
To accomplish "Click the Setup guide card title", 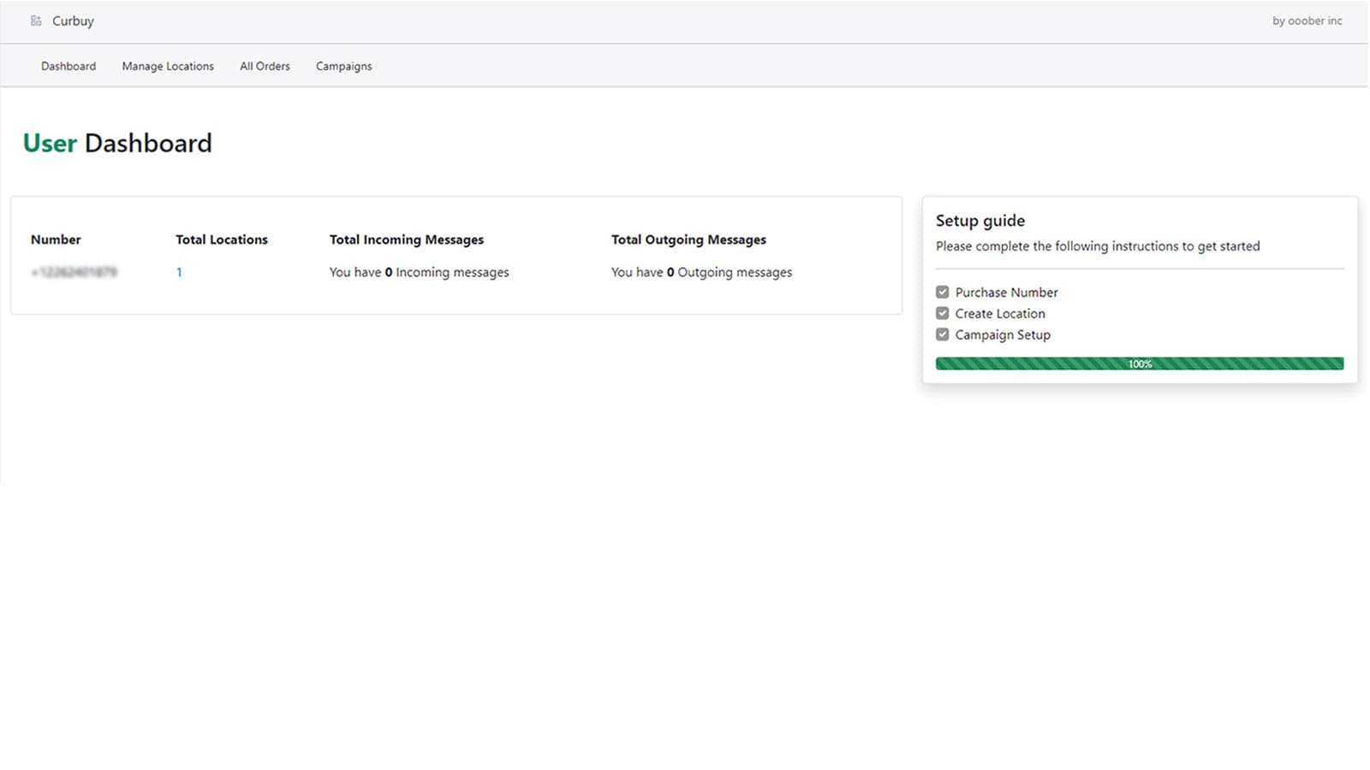I will tap(980, 221).
